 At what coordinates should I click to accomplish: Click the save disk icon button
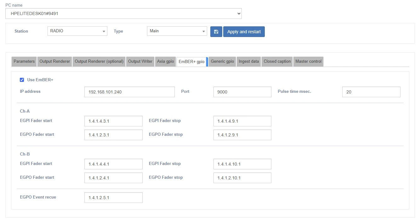coord(216,32)
